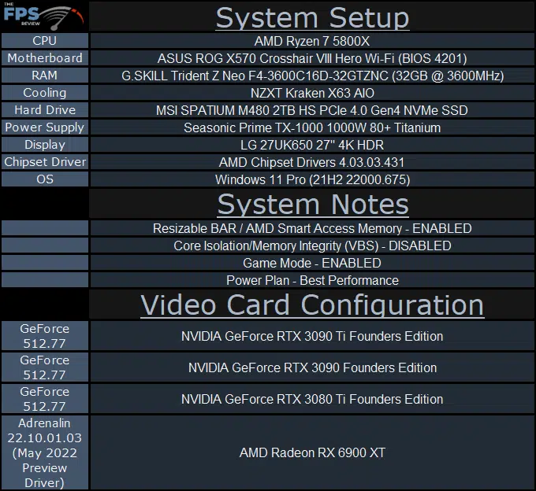Click the Resizable BAR ENABLED note

click(x=312, y=228)
